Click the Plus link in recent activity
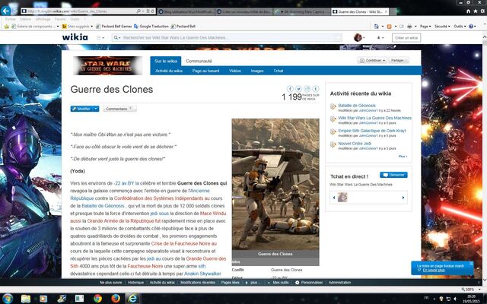 point(403,157)
